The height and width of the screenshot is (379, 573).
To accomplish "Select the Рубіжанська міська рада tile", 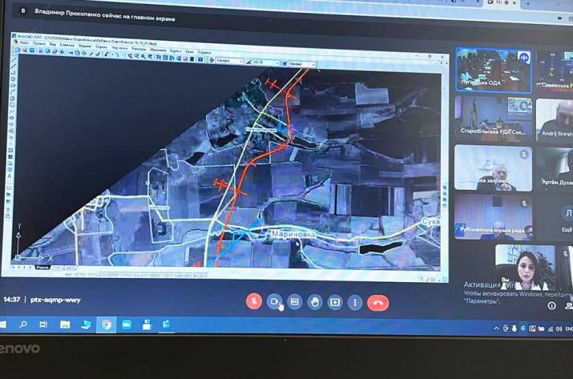I will click(x=492, y=216).
